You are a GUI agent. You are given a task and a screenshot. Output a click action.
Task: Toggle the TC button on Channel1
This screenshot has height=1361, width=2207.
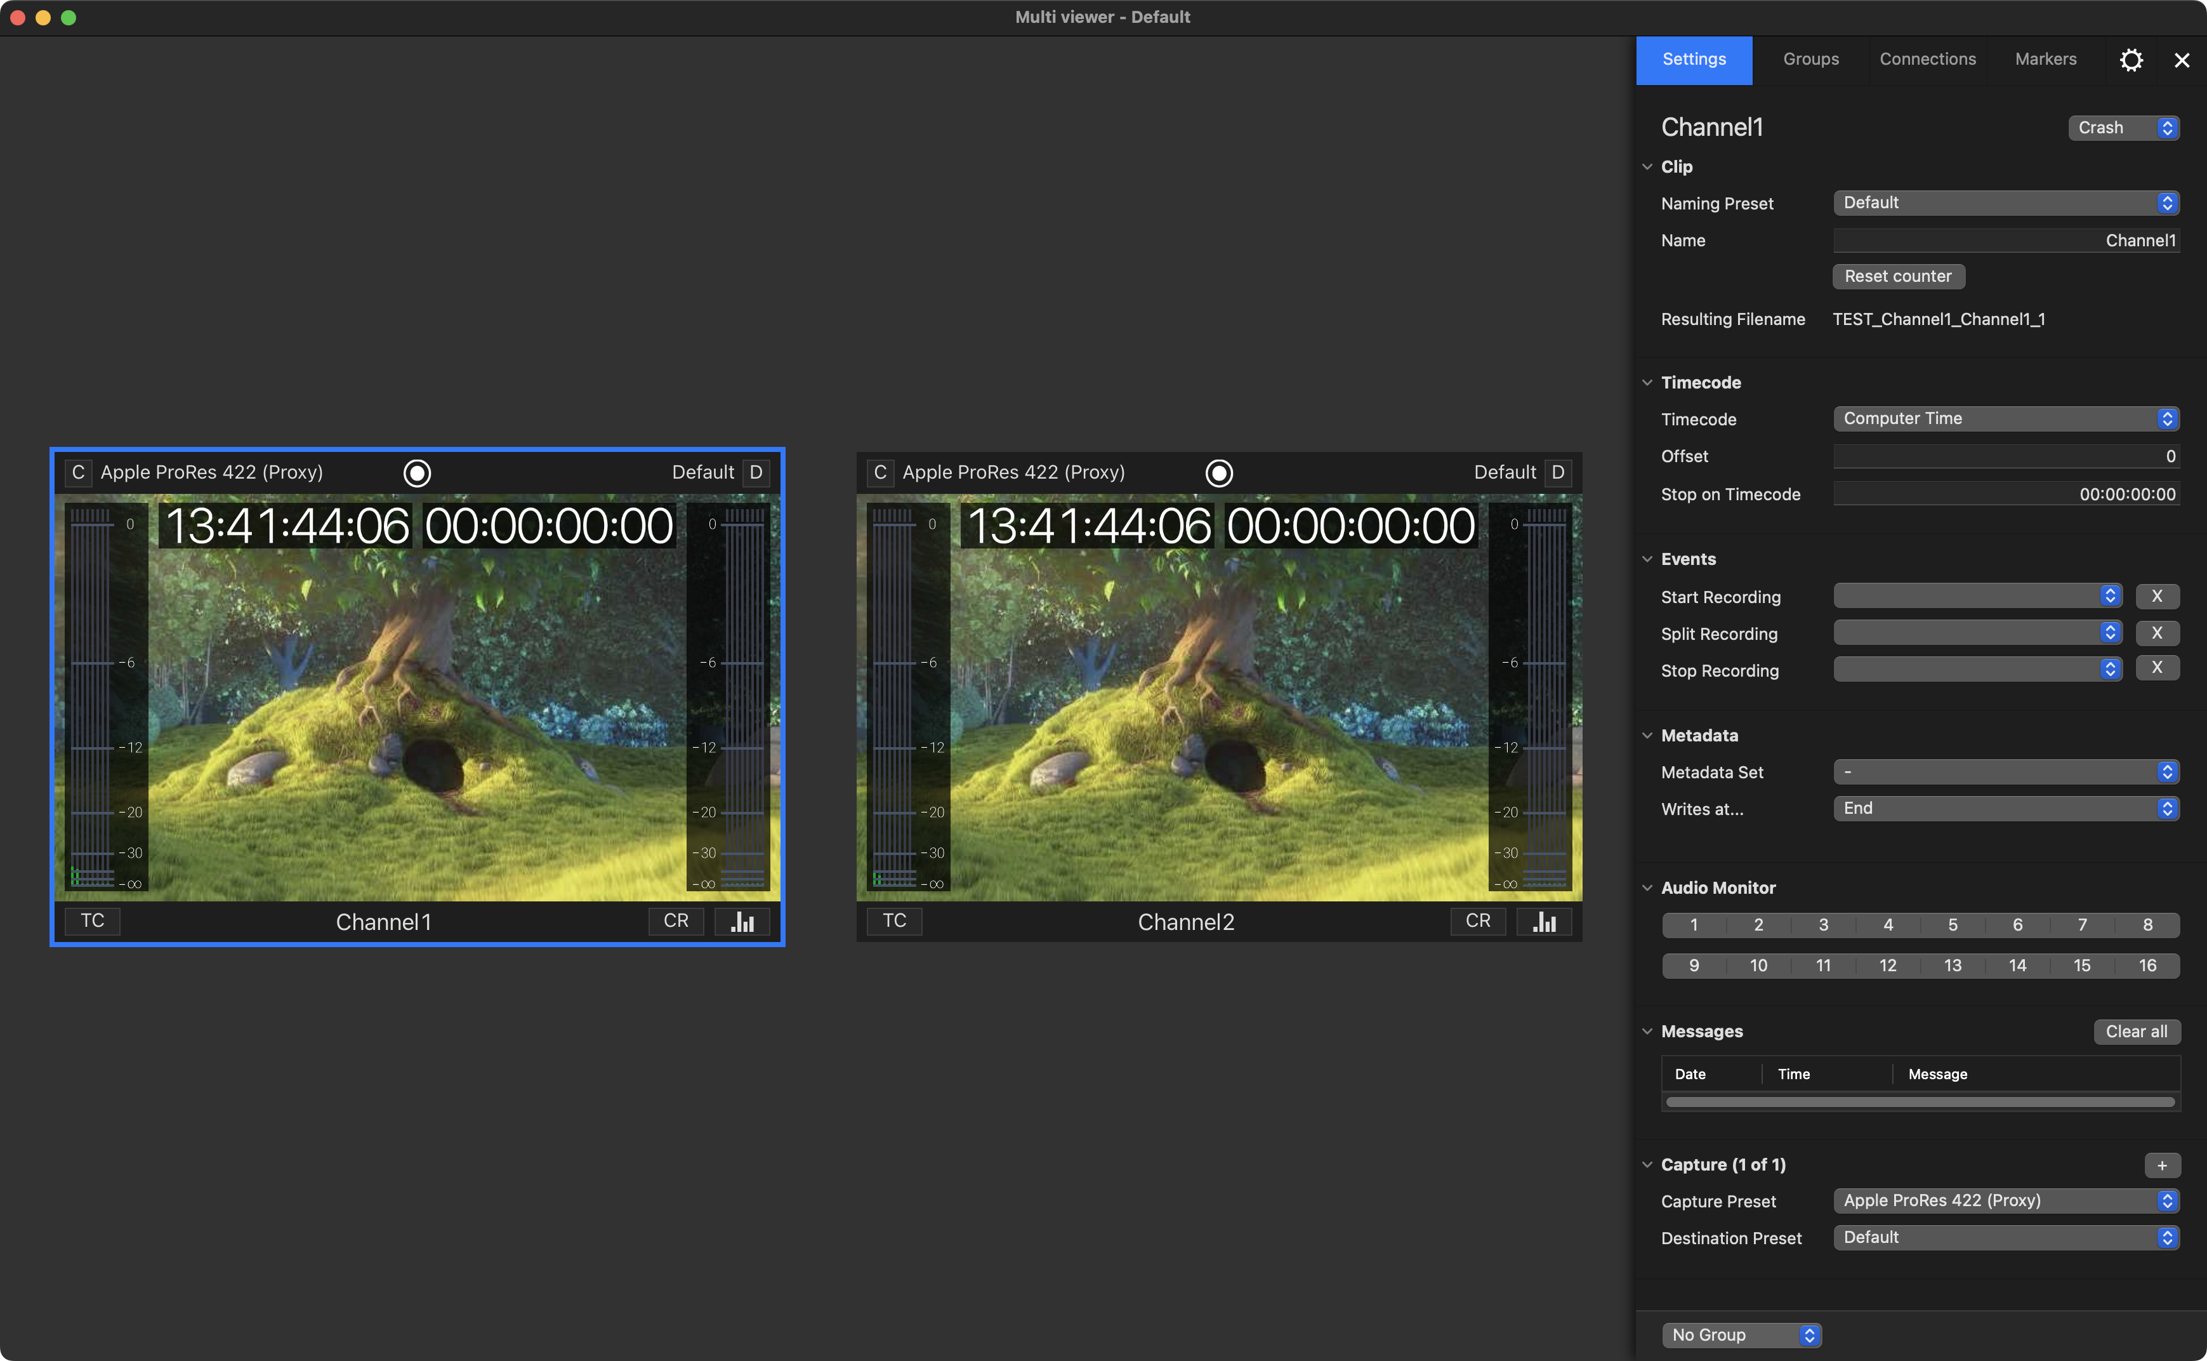pyautogui.click(x=93, y=921)
